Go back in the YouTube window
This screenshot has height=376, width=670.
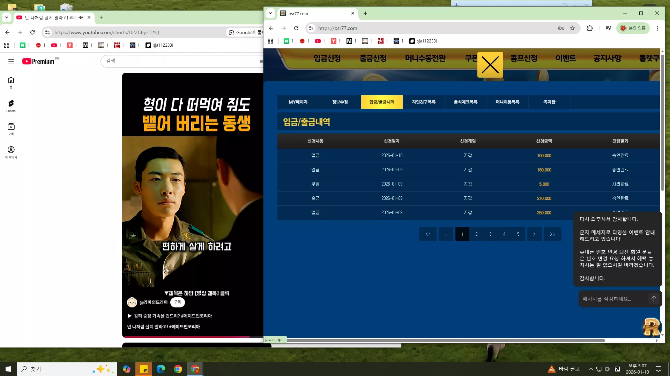click(x=7, y=32)
